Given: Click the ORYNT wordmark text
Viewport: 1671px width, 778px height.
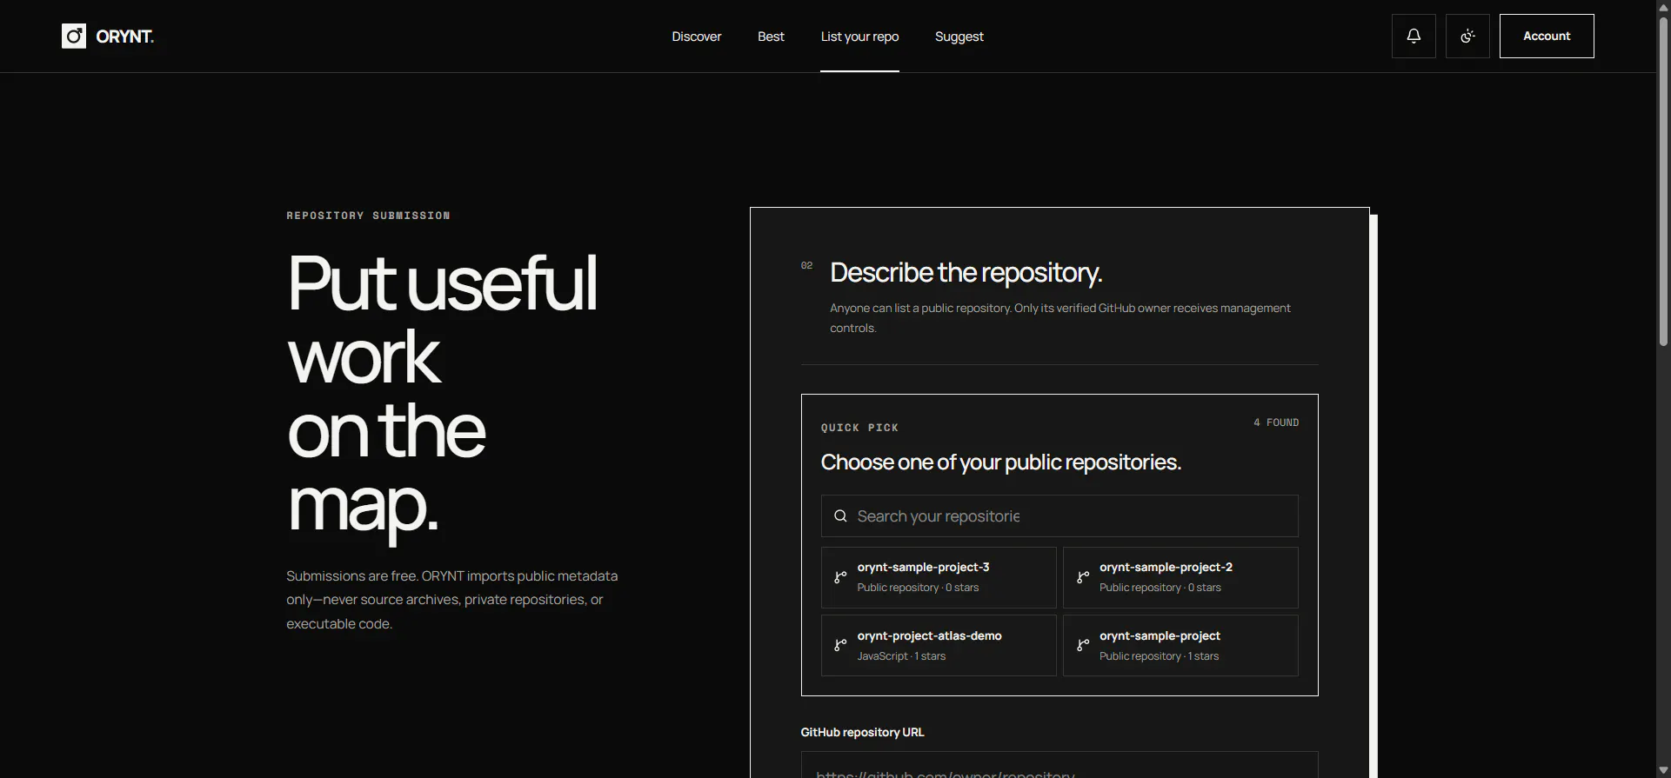Looking at the screenshot, I should pos(124,37).
